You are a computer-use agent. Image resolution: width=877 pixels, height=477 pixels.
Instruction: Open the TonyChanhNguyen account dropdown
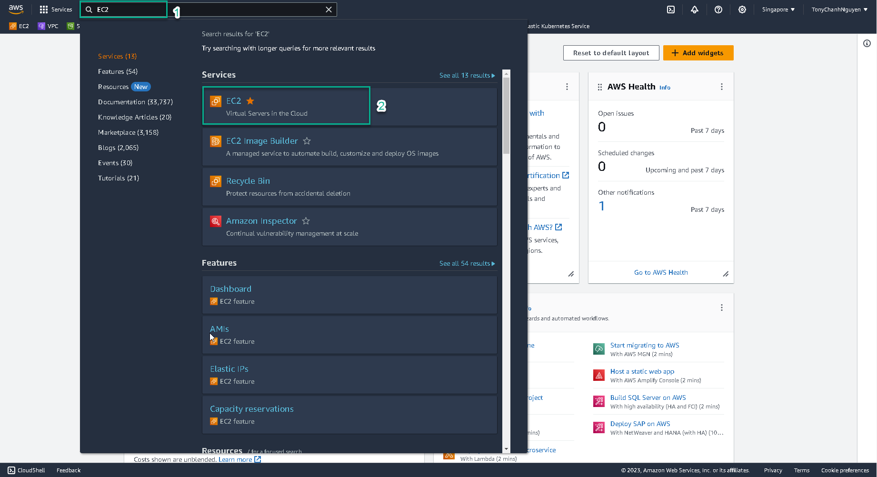click(839, 10)
